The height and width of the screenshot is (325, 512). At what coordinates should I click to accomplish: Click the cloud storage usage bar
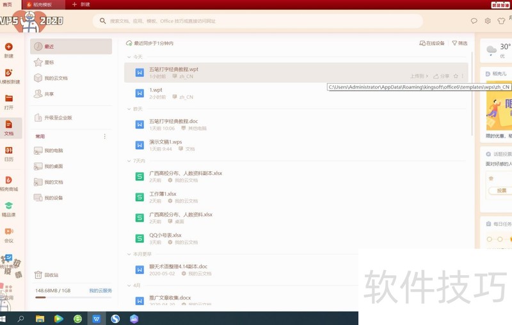click(x=74, y=297)
